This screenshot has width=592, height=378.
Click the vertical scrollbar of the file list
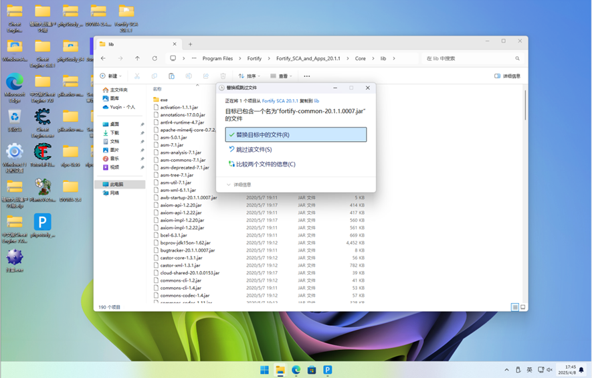pyautogui.click(x=525, y=105)
